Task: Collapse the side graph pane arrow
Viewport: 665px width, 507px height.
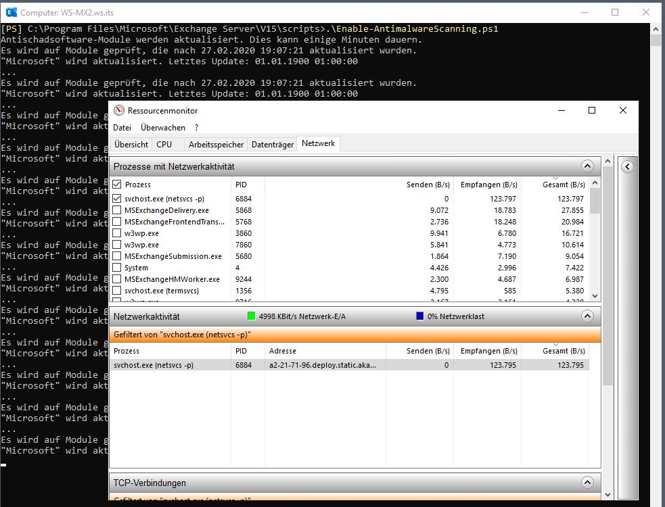Action: click(x=627, y=166)
